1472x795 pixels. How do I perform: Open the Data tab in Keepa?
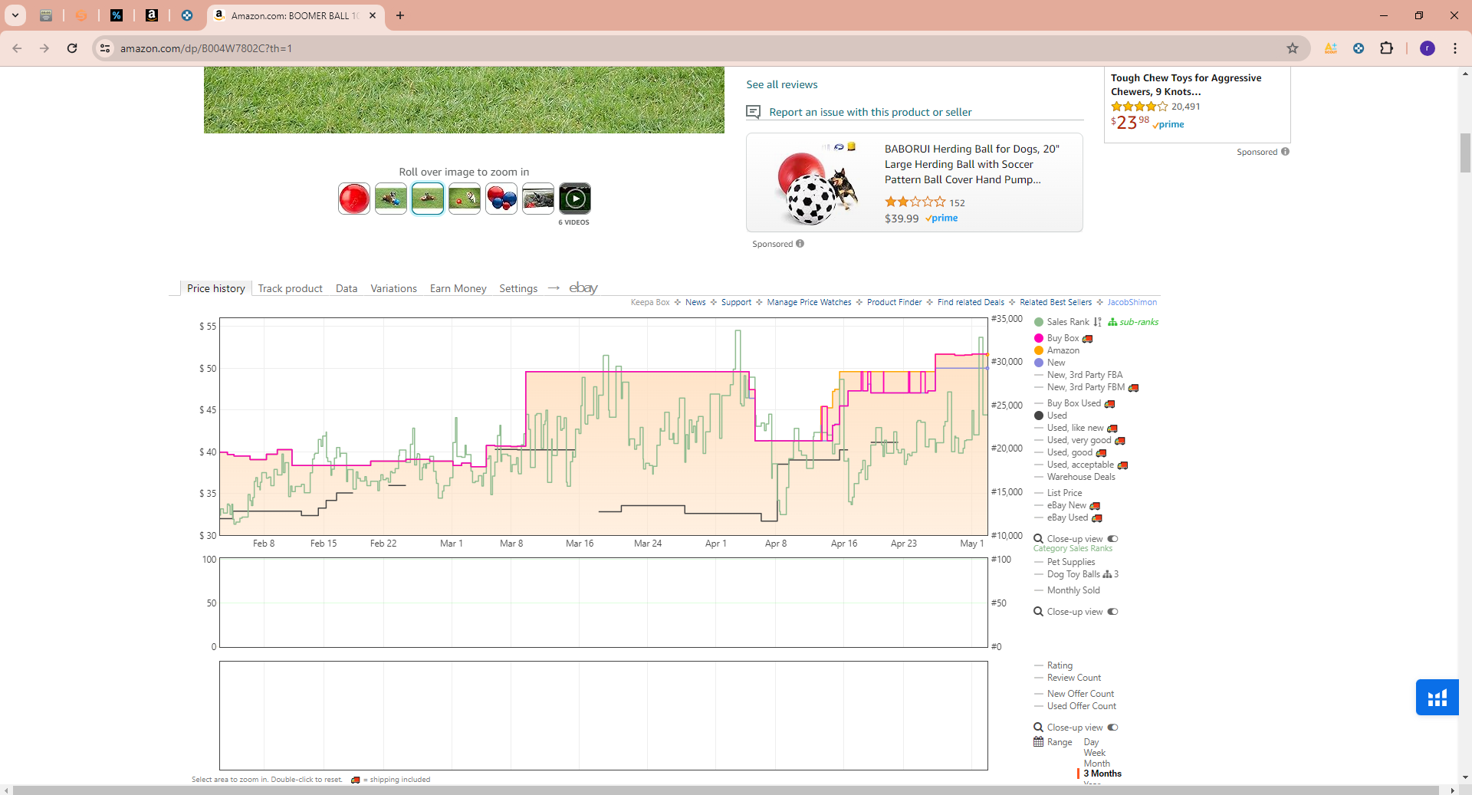[347, 288]
